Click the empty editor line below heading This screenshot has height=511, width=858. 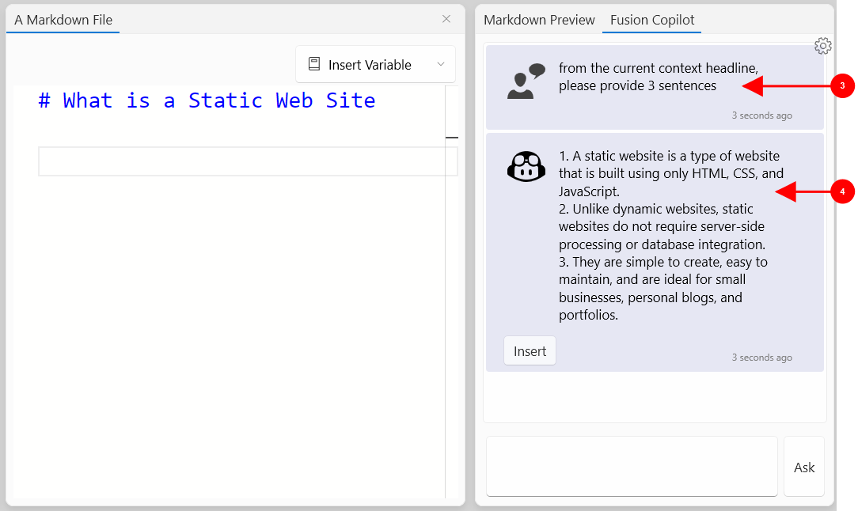pyautogui.click(x=247, y=161)
